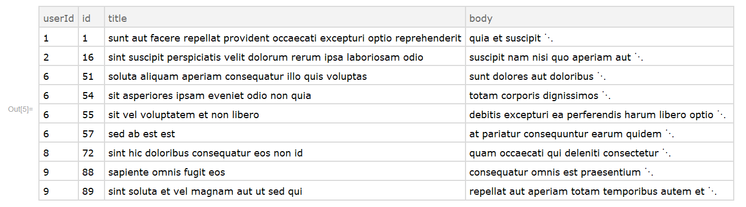Screen dimensions: 746x207
Task: Click userId cell in row with id 72
Action: pos(59,153)
